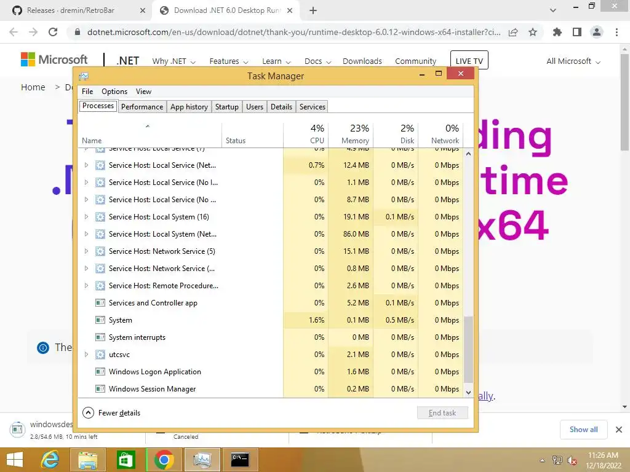Click the End task button
This screenshot has width=630, height=472.
[x=442, y=412]
